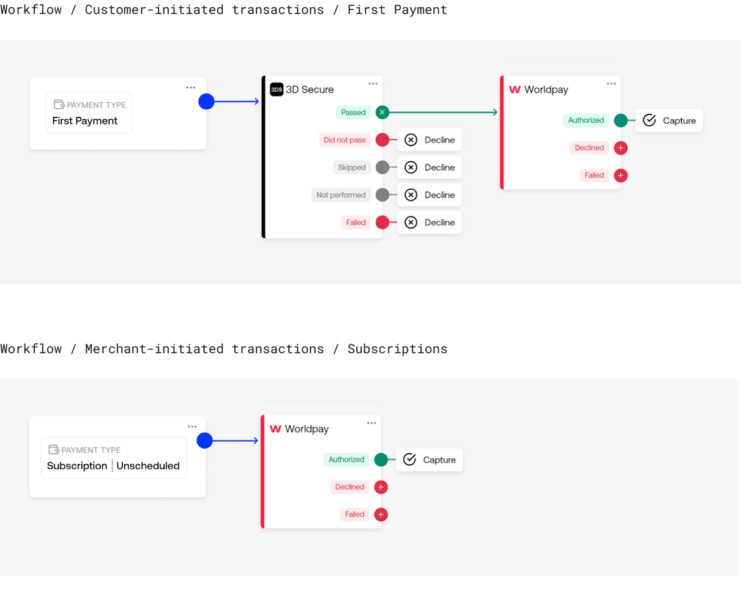
Task: Click the Failed label of Worldpay in First Payment workflow
Action: tap(594, 175)
